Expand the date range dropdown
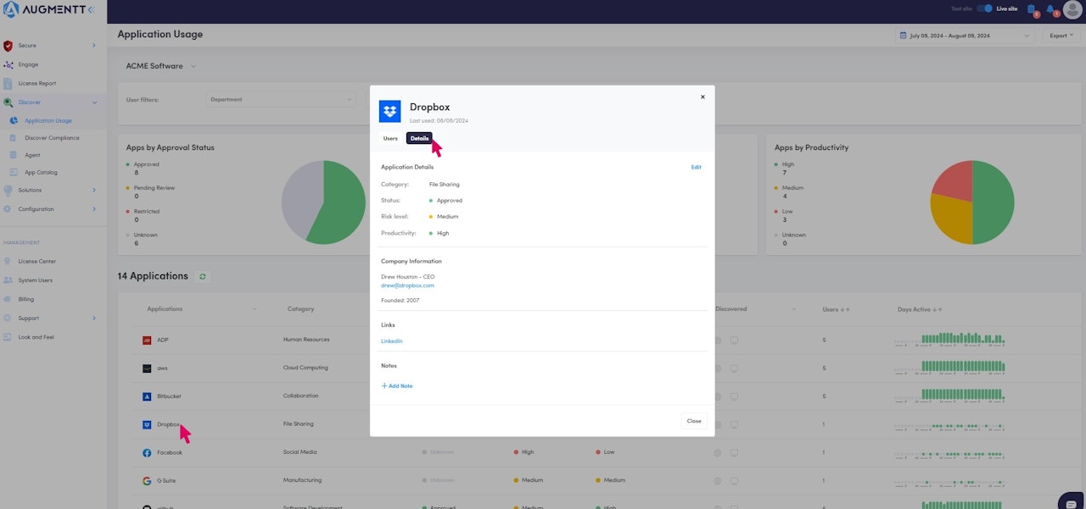 965,36
